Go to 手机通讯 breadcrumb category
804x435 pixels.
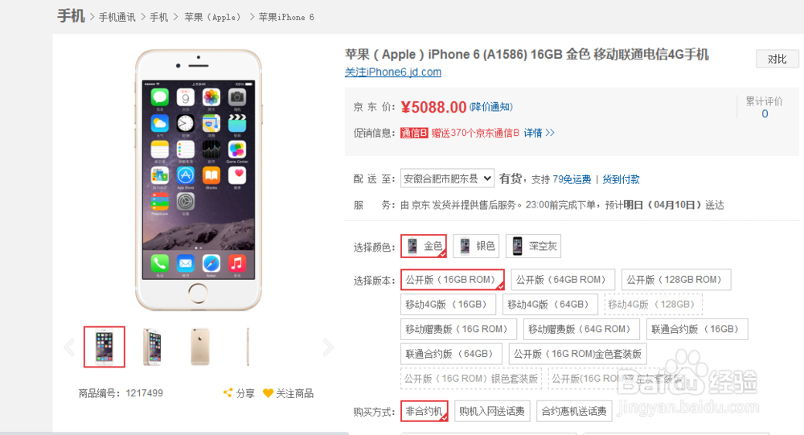click(117, 18)
